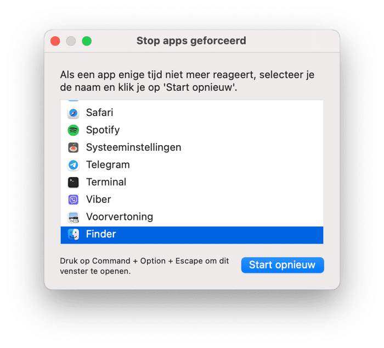
Task: Click the black Terminal icon
Action: pyautogui.click(x=73, y=183)
